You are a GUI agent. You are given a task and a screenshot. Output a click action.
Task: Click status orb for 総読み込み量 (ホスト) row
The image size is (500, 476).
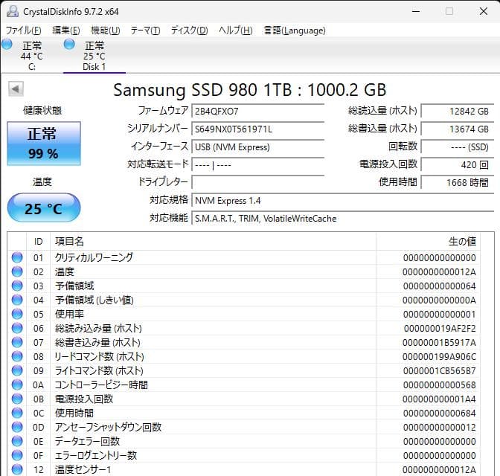pos(17,328)
